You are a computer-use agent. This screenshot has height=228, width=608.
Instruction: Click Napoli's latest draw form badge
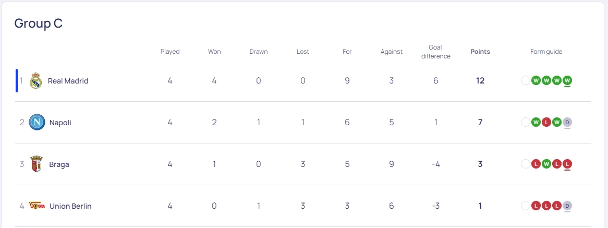(567, 122)
